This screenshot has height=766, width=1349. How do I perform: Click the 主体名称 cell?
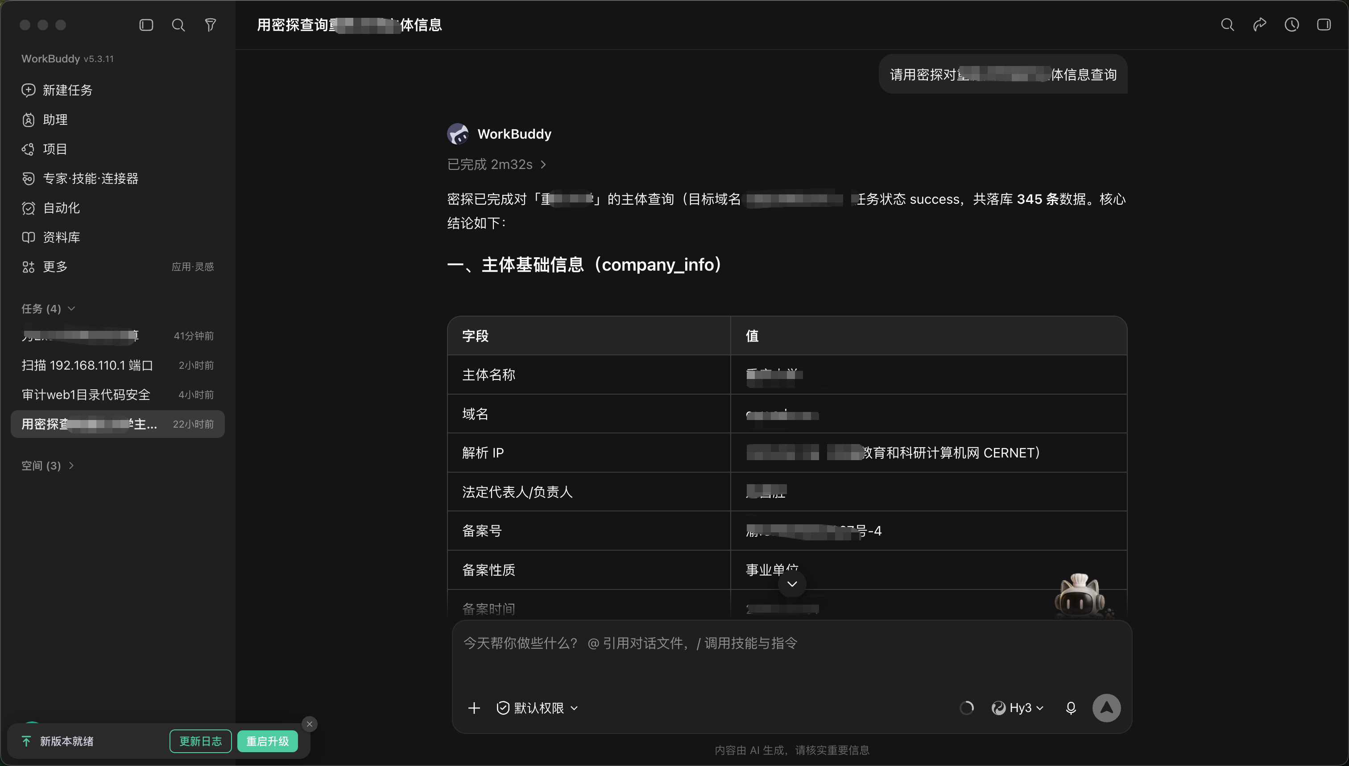(589, 375)
